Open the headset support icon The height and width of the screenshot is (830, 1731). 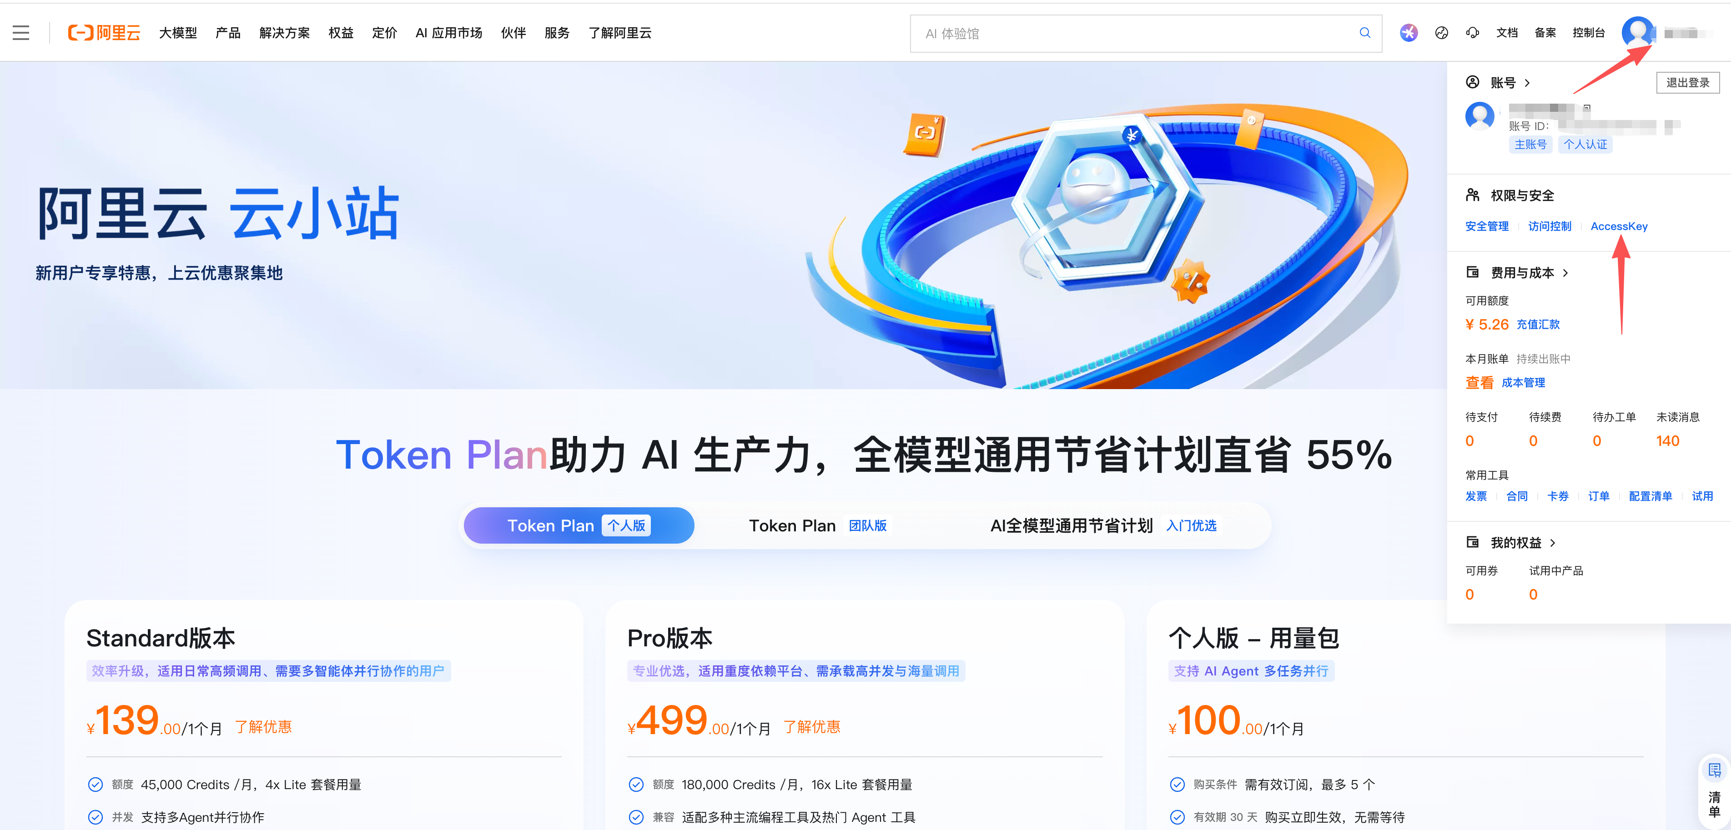pyautogui.click(x=1472, y=33)
